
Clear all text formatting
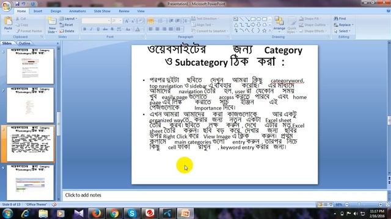(141, 21)
